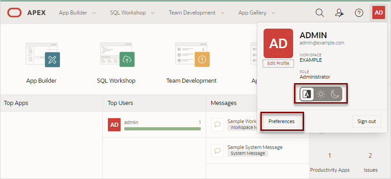
Task: Click the Sample Workspace Message speech icon
Action: (x=218, y=124)
